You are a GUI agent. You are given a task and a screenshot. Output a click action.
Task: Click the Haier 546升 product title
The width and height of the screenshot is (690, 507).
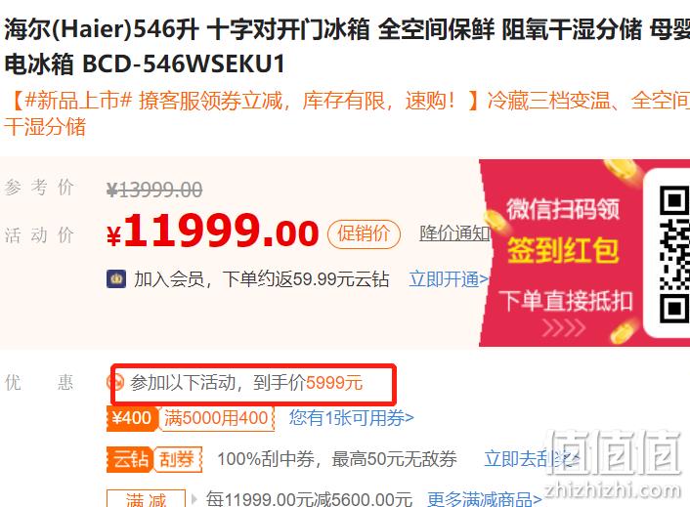345,46
